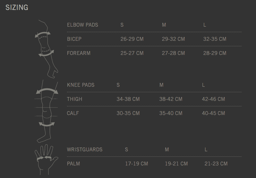Click calf medium size 35-40 CM
This screenshot has width=256, height=178.
tap(171, 113)
